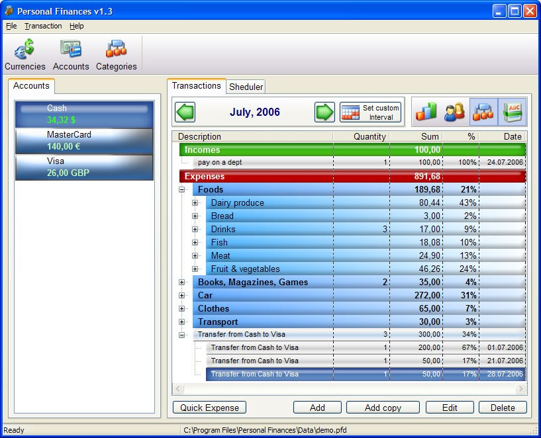Click the Quick Expense button
Image resolution: width=541 pixels, height=438 pixels.
click(209, 408)
